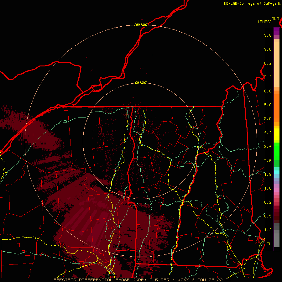The width and height of the screenshot is (282, 282).
Task: Click the 100 NMI range ring label
Action: click(x=141, y=25)
